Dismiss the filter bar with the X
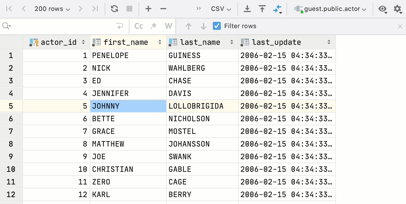The width and height of the screenshot is (406, 204). point(400,26)
